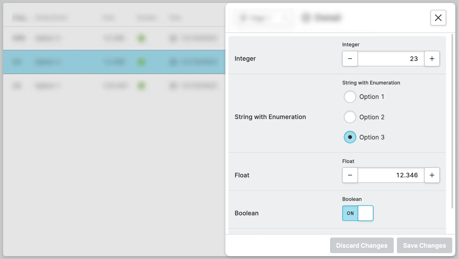Click into the Float field showing 12.346
This screenshot has height=259, width=459.
point(391,175)
